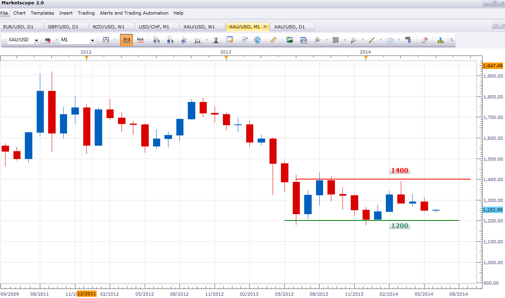Open the unlink chart dropdown arrow
This screenshot has width=505, height=298.
tap(56, 40)
